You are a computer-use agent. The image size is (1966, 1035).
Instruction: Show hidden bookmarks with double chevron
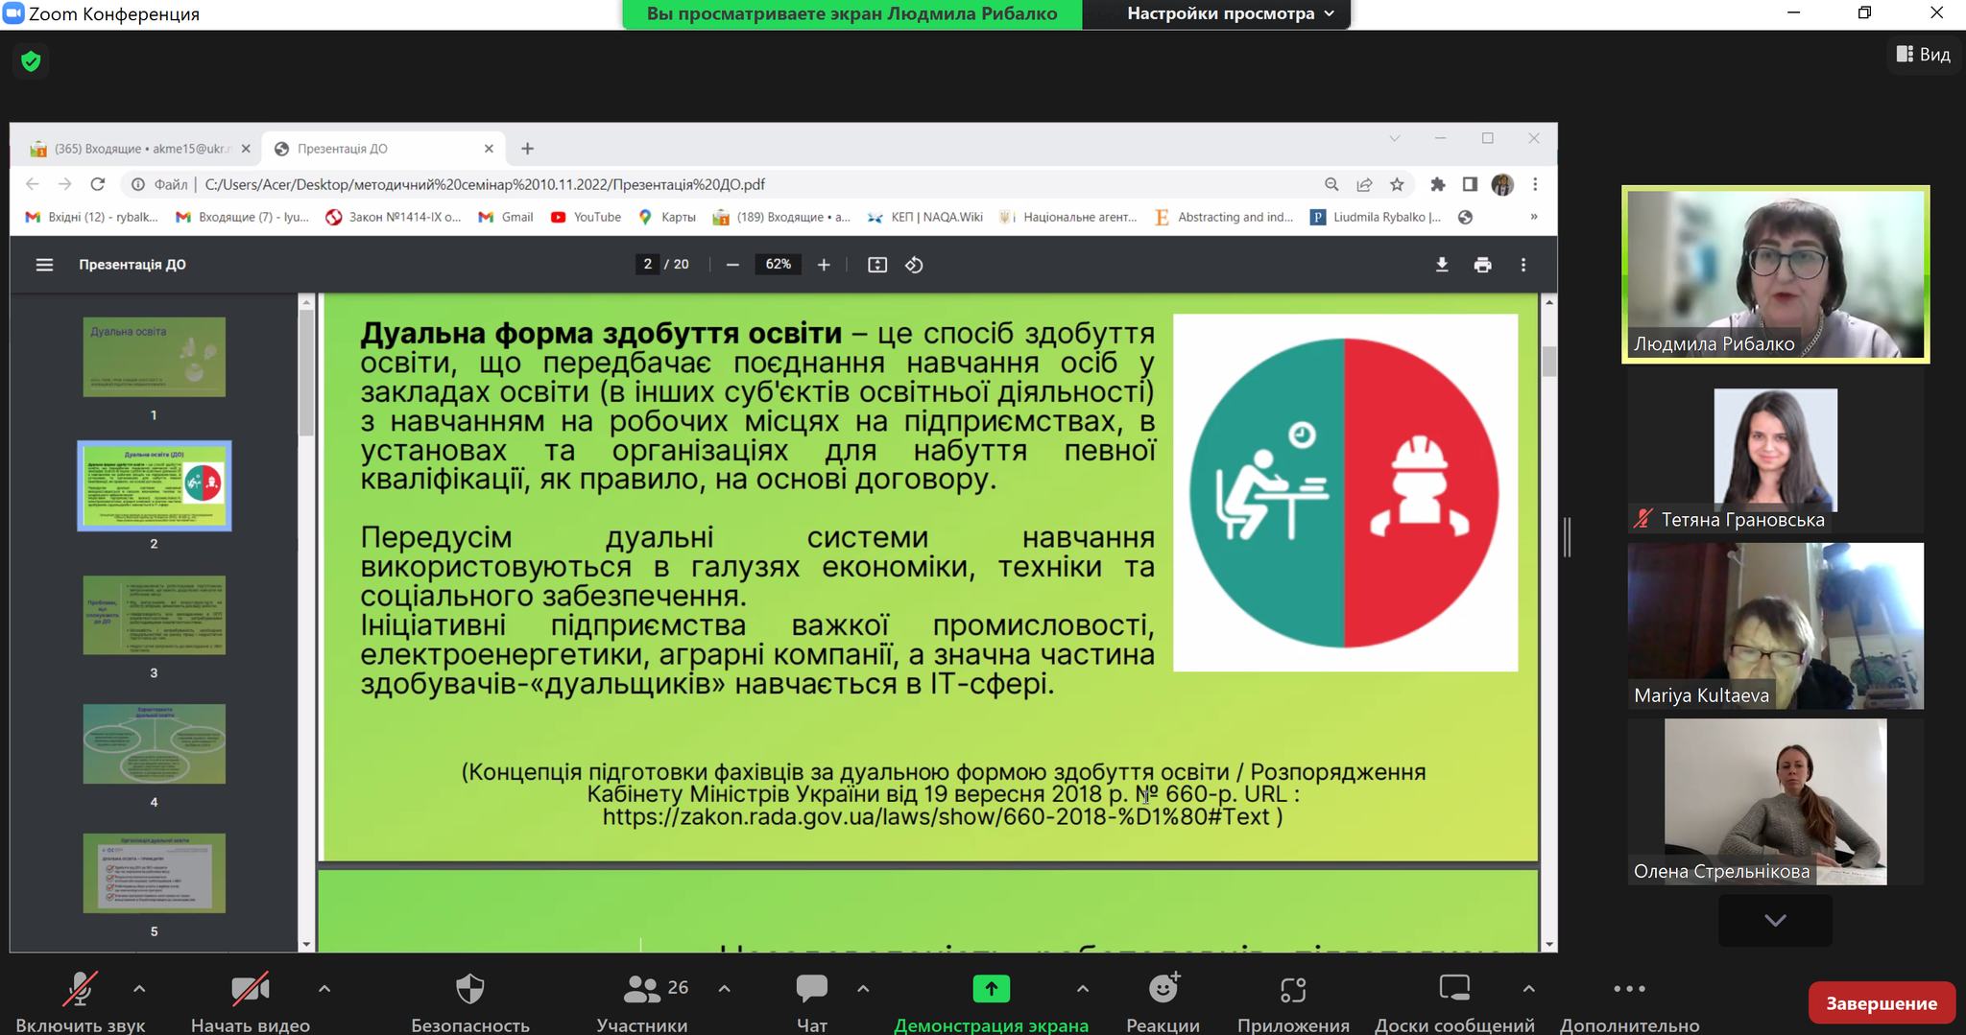pyautogui.click(x=1534, y=217)
